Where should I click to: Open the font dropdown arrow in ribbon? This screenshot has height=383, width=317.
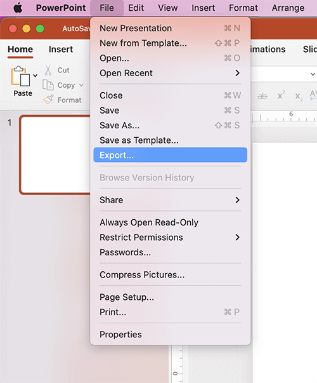tap(313, 74)
